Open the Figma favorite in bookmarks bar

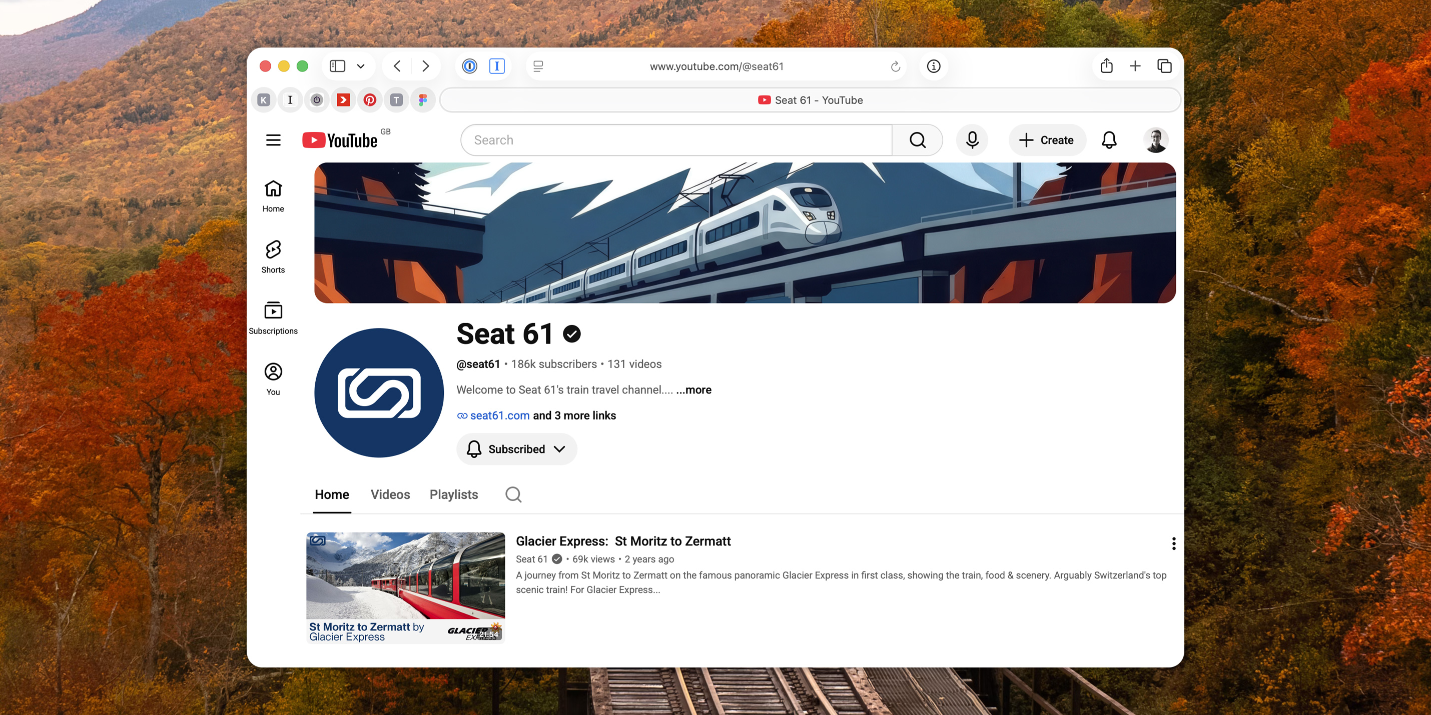pos(423,100)
